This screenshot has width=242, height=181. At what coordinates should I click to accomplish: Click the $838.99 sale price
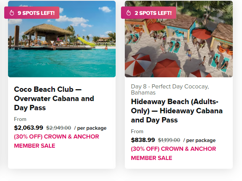tap(143, 140)
